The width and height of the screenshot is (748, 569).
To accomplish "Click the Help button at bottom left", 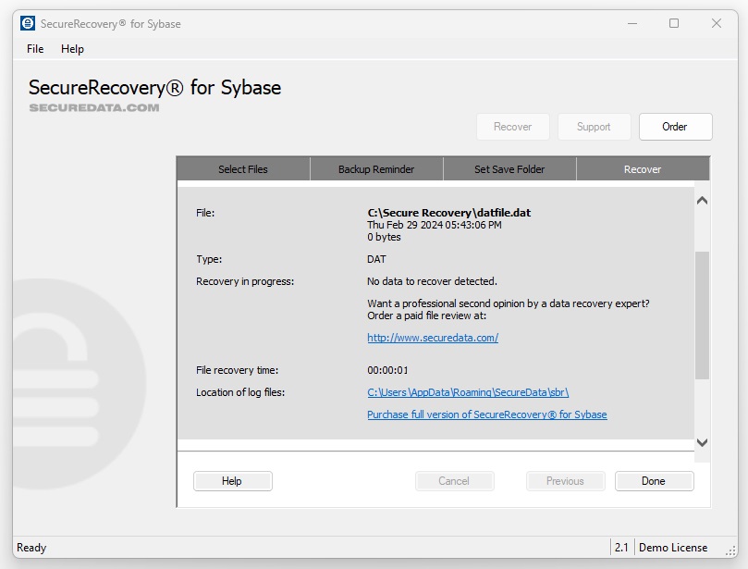I will tap(232, 481).
